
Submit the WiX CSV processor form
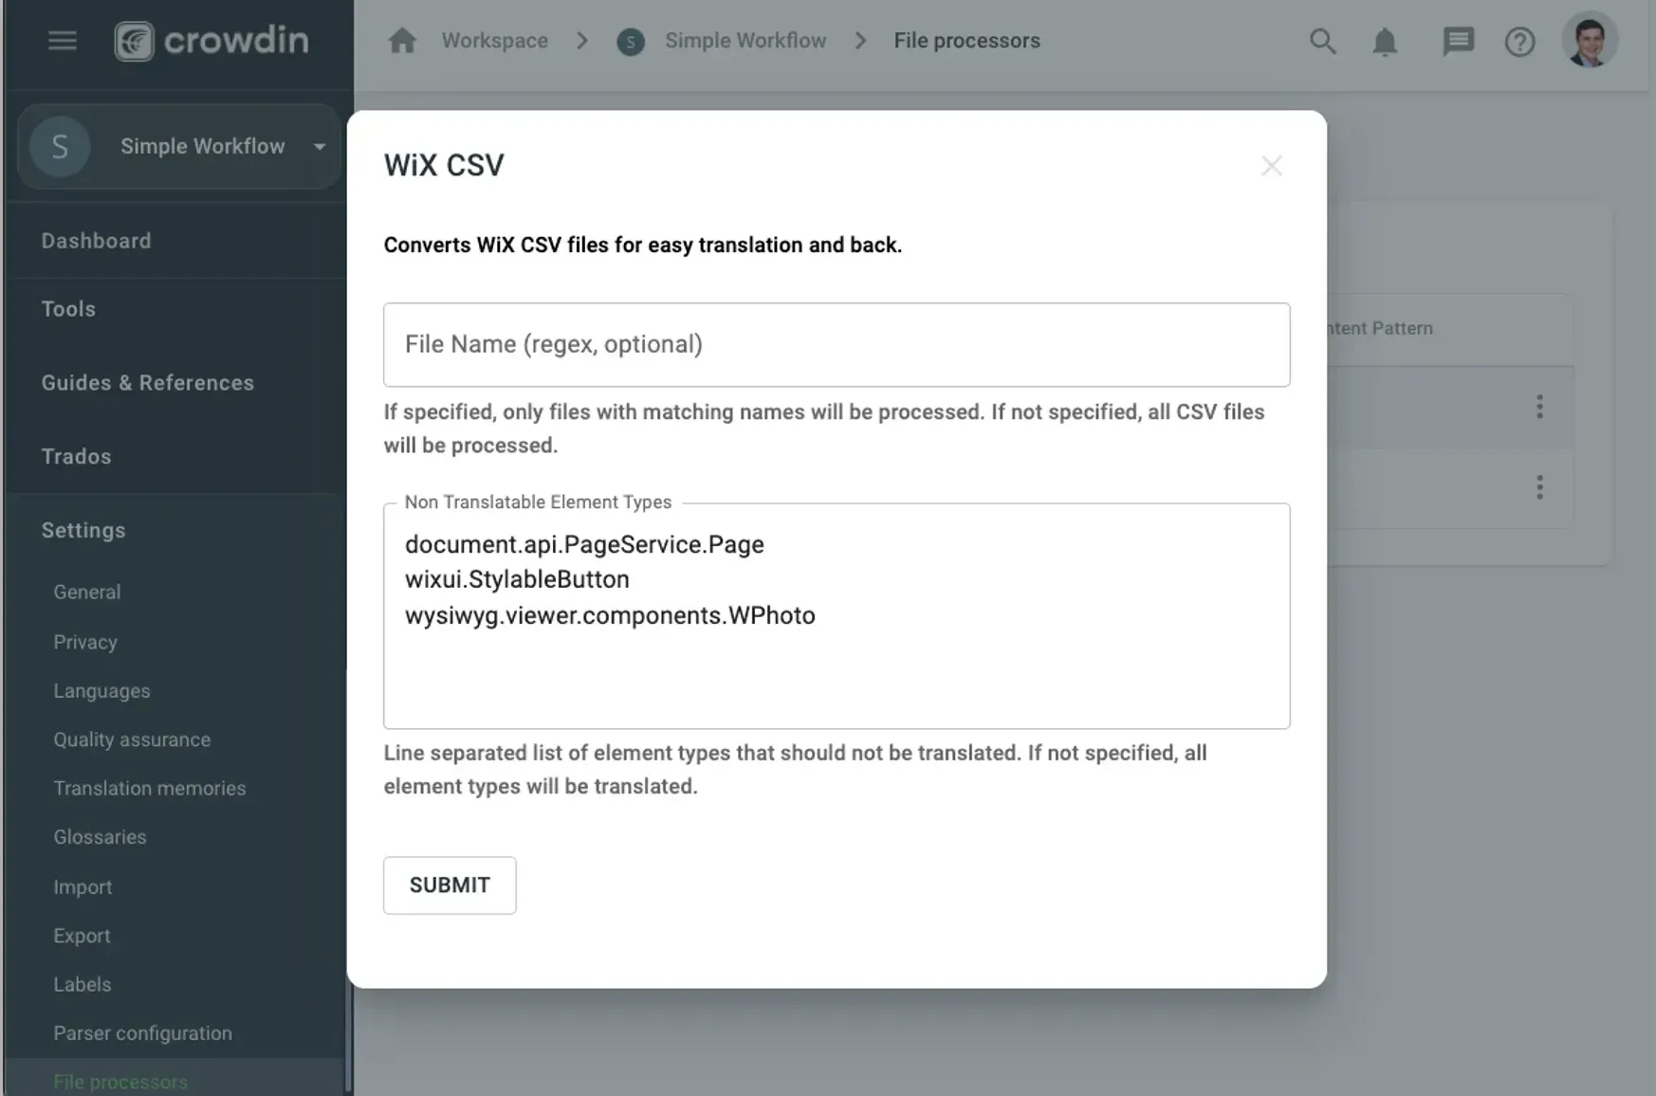tap(450, 885)
